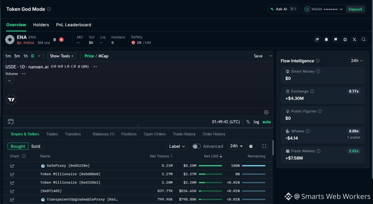
Task: Select the Sold toggle
Action: 36,146
